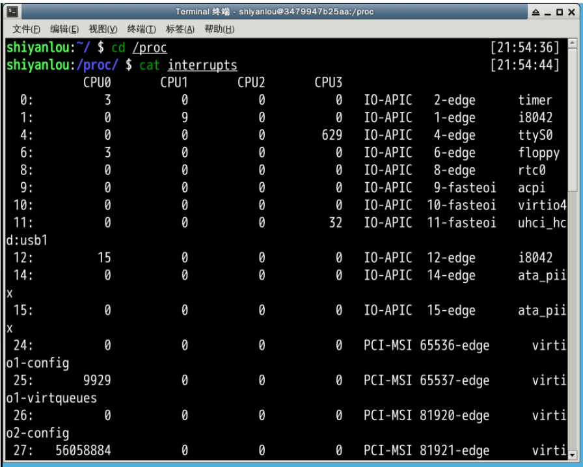The image size is (583, 467).
Task: Click the 'cat' command text
Action: click(x=150, y=66)
